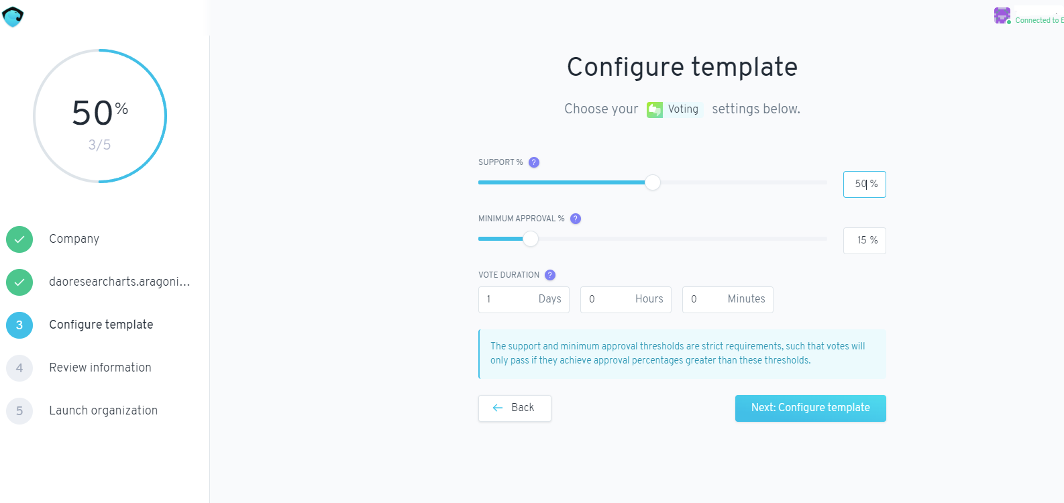Click Next: Configure template button
Image resolution: width=1064 pixels, height=503 pixels.
pos(810,408)
